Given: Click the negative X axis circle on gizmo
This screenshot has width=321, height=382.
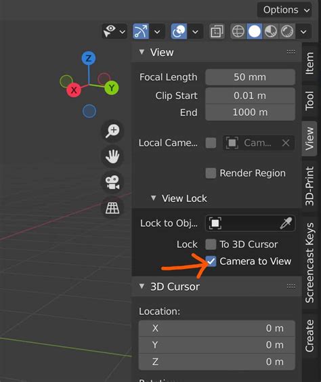Looking at the screenshot, I should [x=104, y=79].
